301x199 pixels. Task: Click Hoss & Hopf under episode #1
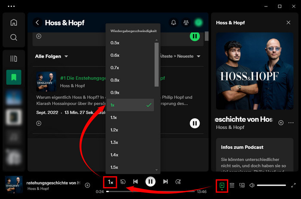point(72,86)
